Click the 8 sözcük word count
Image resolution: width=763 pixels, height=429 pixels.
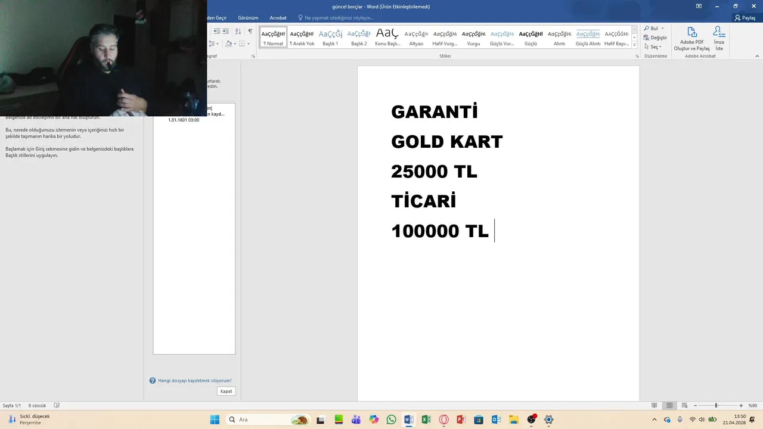pyautogui.click(x=38, y=406)
